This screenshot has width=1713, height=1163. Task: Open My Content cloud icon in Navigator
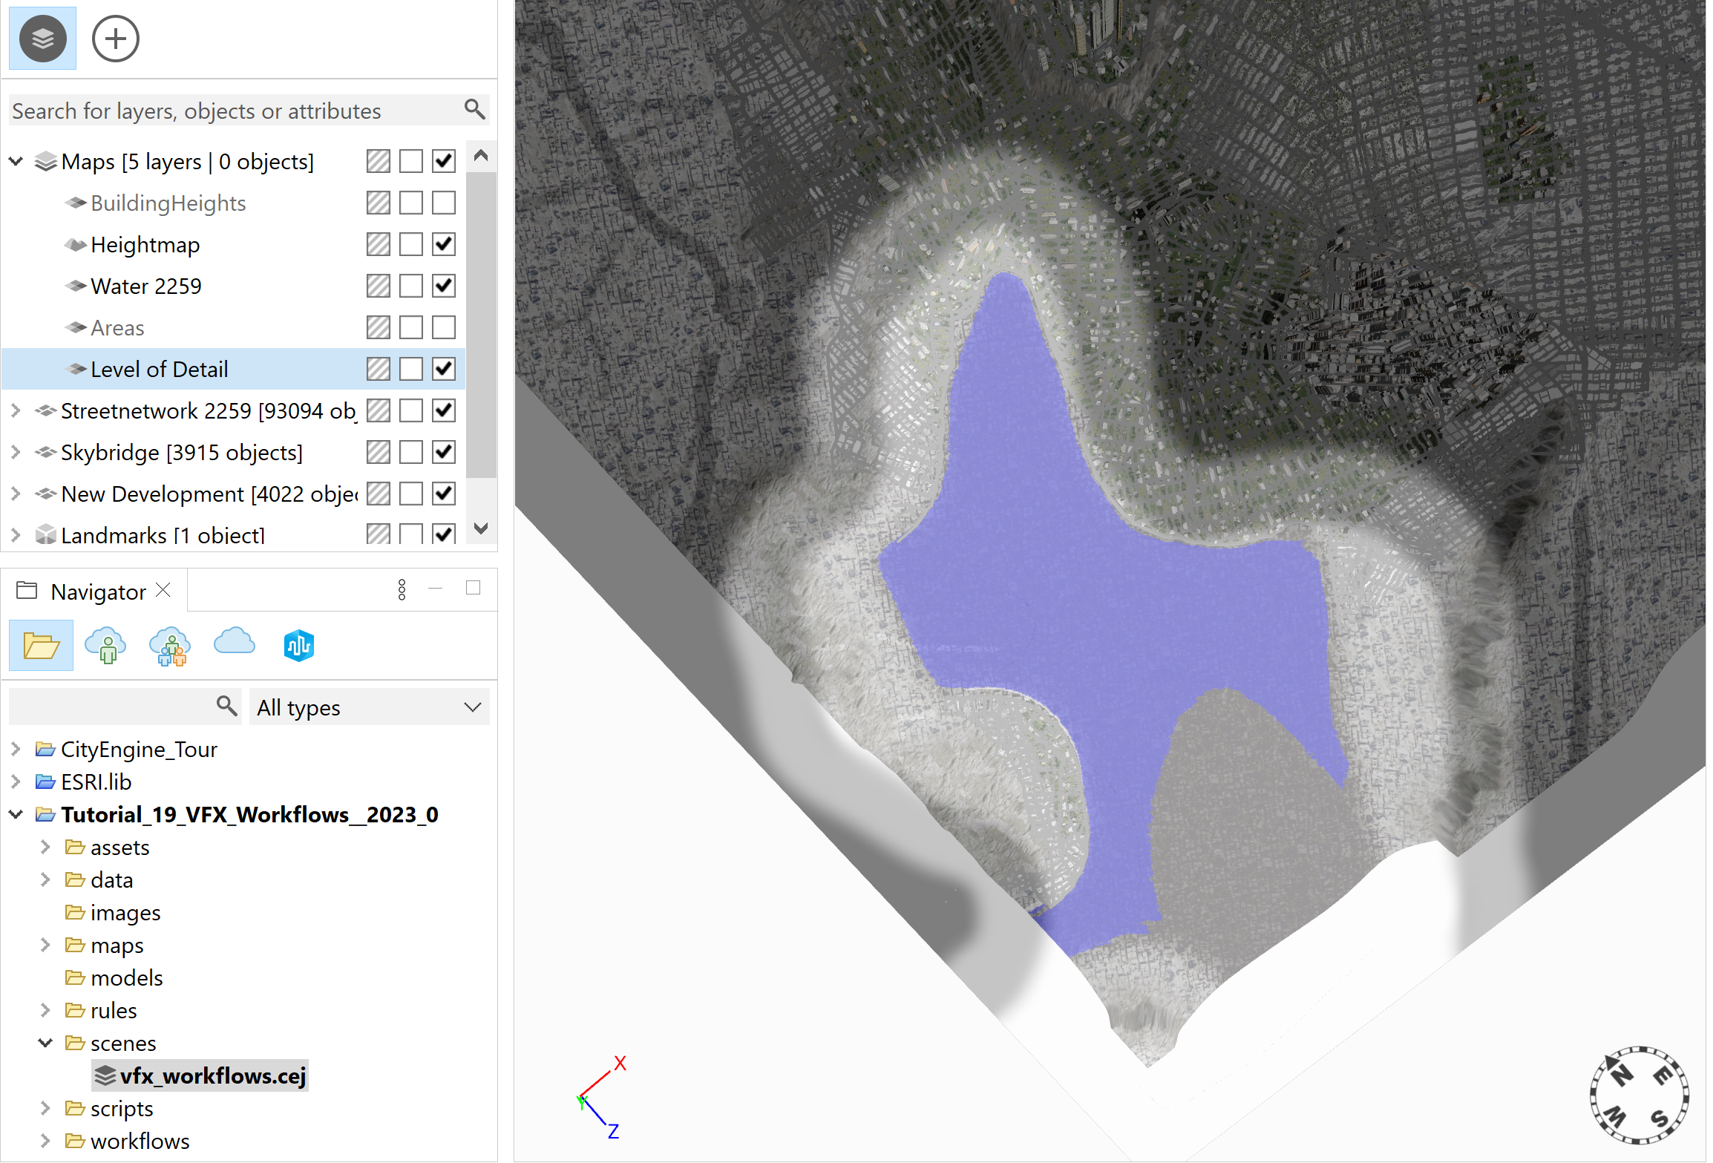click(x=105, y=645)
